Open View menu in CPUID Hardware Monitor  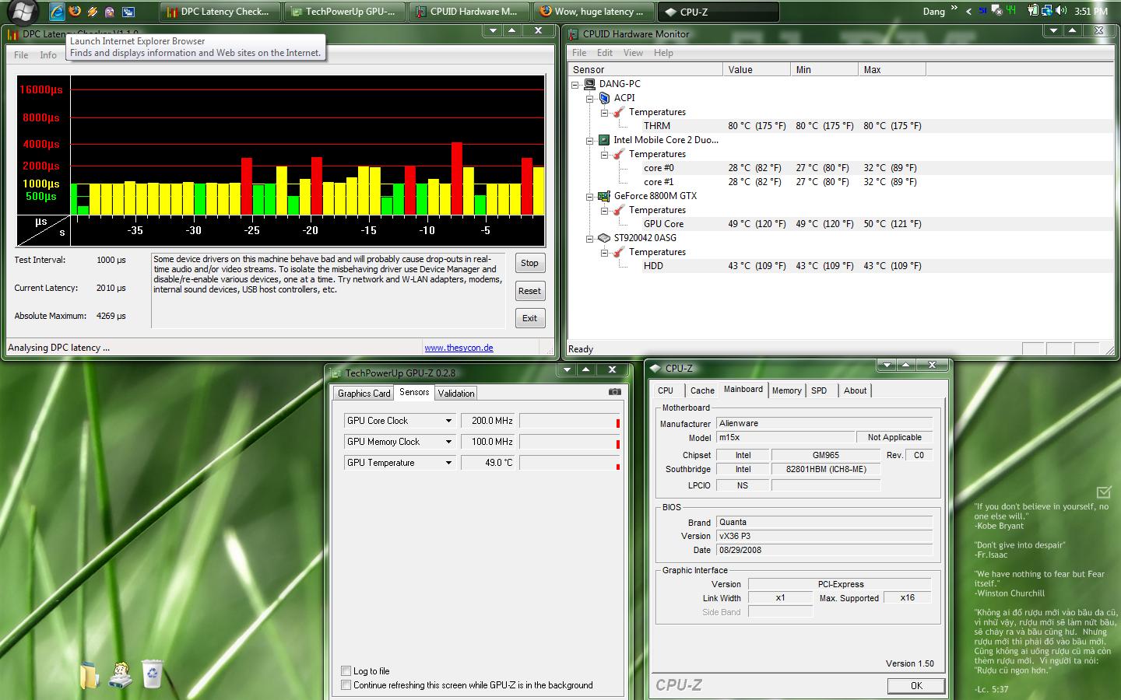click(633, 53)
